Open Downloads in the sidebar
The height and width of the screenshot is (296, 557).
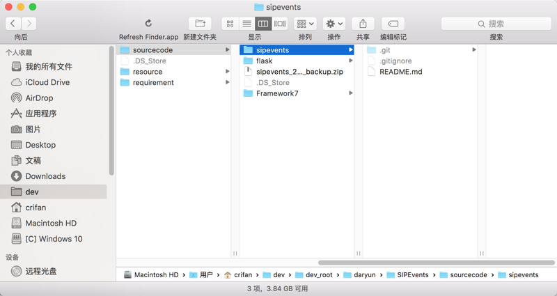(x=54, y=176)
